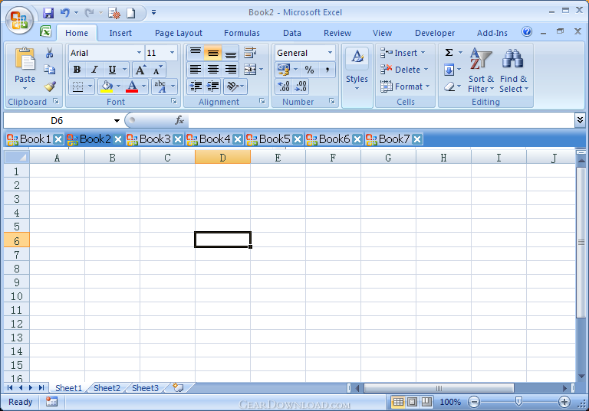Click the Zoom In plus button

click(564, 402)
